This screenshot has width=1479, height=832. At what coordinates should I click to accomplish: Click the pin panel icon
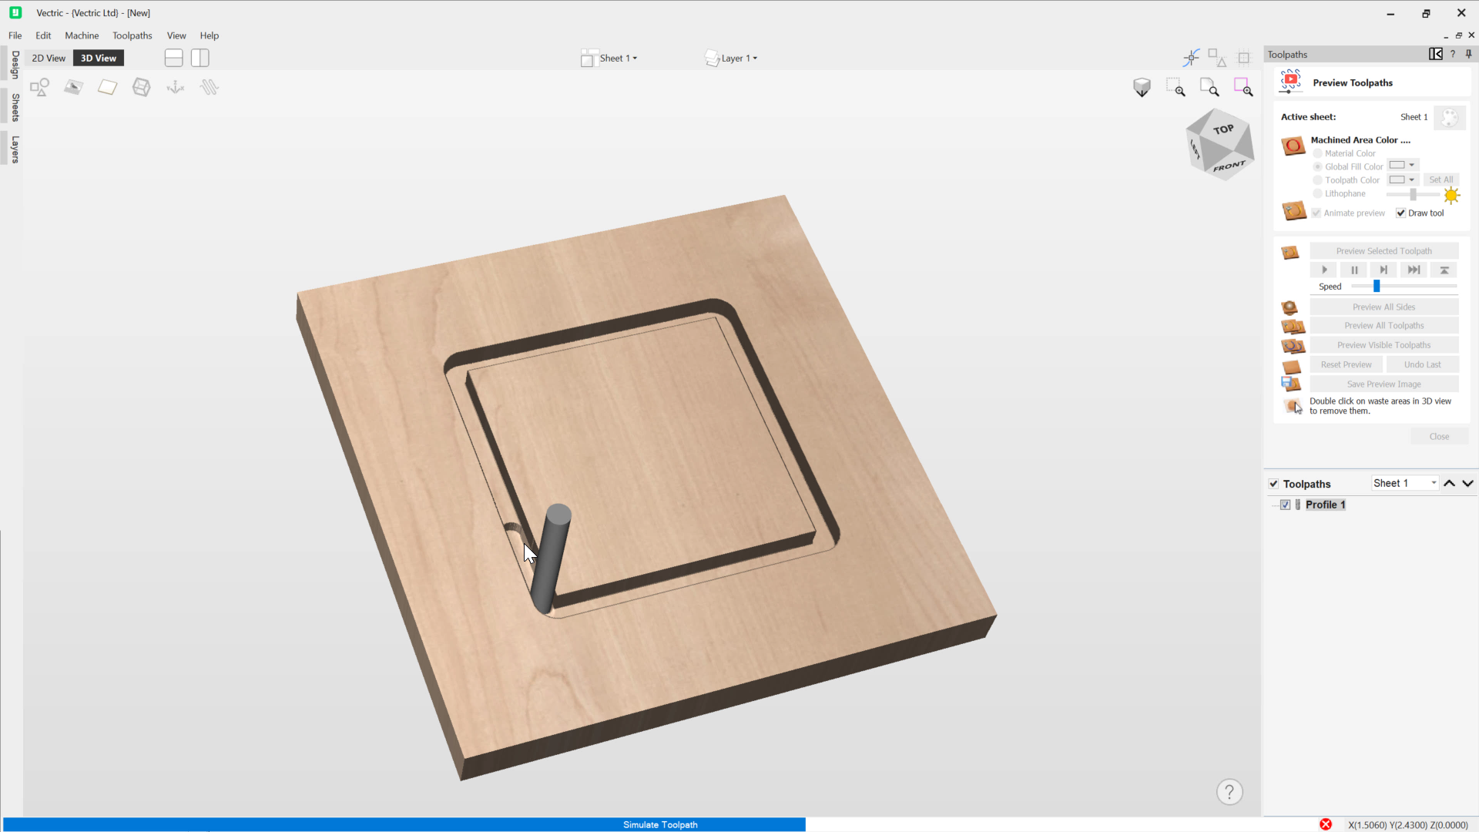tap(1469, 54)
